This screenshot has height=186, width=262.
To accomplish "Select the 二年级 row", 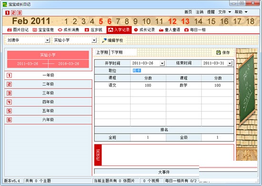I will point(48,84).
